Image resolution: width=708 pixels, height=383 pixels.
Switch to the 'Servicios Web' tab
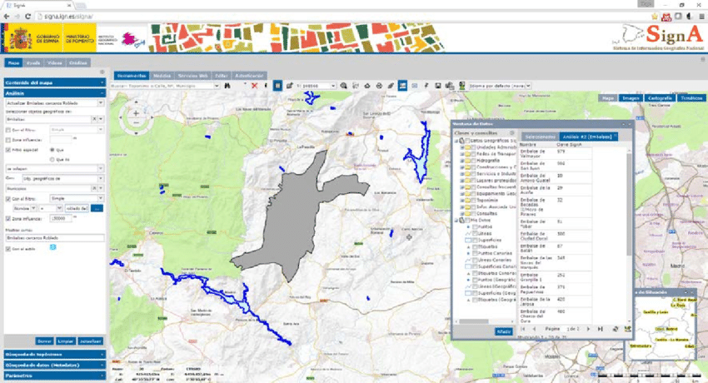(194, 74)
